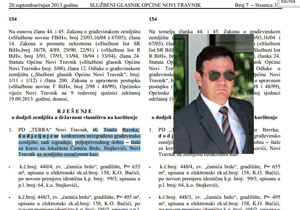Screen dimensions: 300x210
Task: Click the highlighted bold word "dodjeljuje se"
Action: point(32,136)
